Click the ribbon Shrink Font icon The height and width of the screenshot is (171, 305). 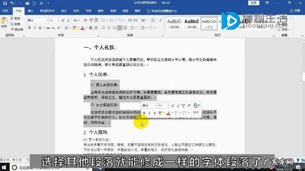click(68, 20)
